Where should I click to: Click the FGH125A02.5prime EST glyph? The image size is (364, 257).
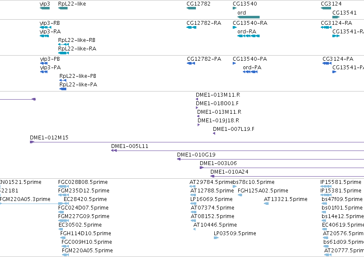(240, 195)
